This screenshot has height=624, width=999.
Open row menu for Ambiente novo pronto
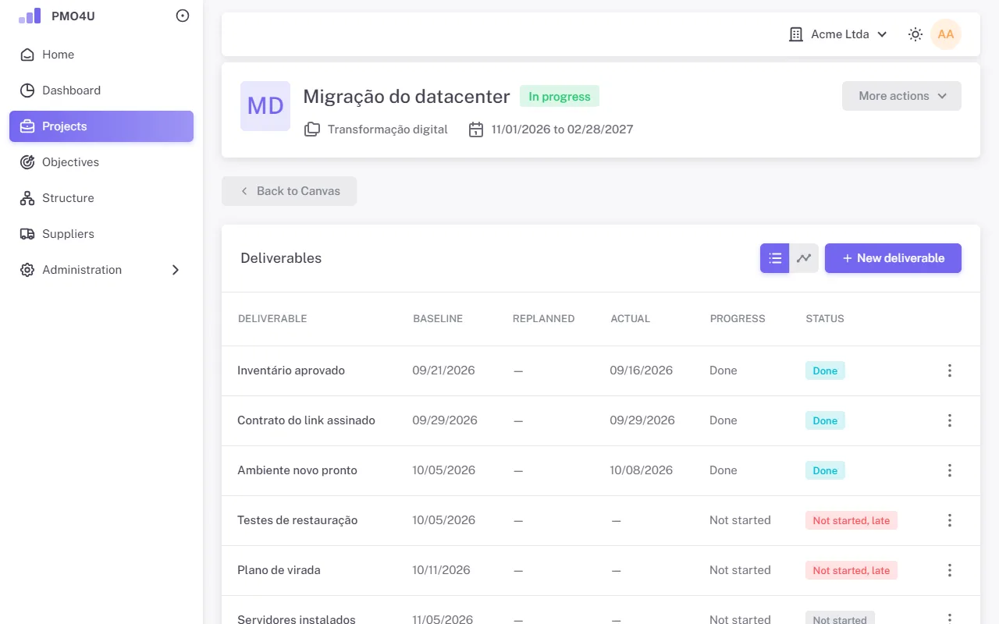(950, 470)
